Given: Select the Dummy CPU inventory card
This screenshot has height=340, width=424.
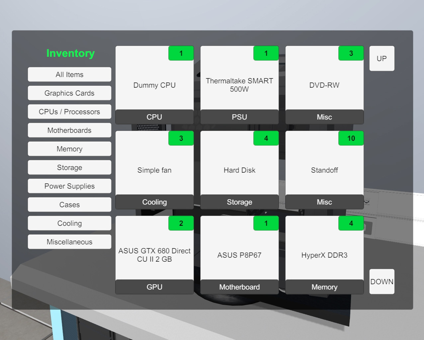Looking at the screenshot, I should (154, 85).
